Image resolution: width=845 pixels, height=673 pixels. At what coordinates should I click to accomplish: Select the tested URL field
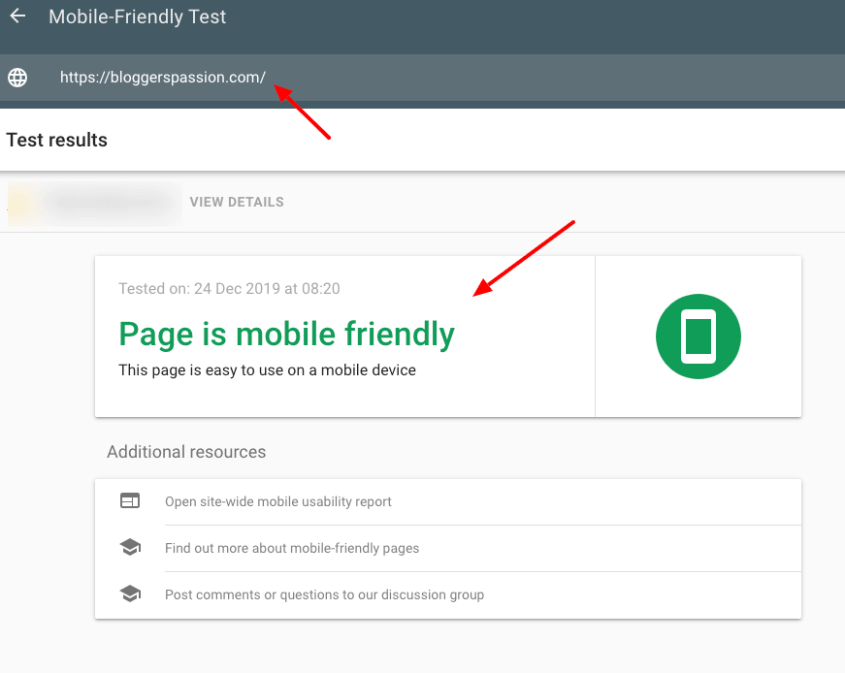pyautogui.click(x=163, y=77)
